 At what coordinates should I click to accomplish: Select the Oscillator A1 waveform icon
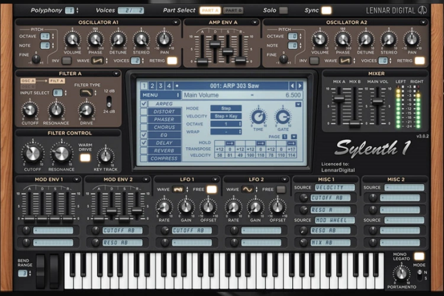tap(98, 60)
